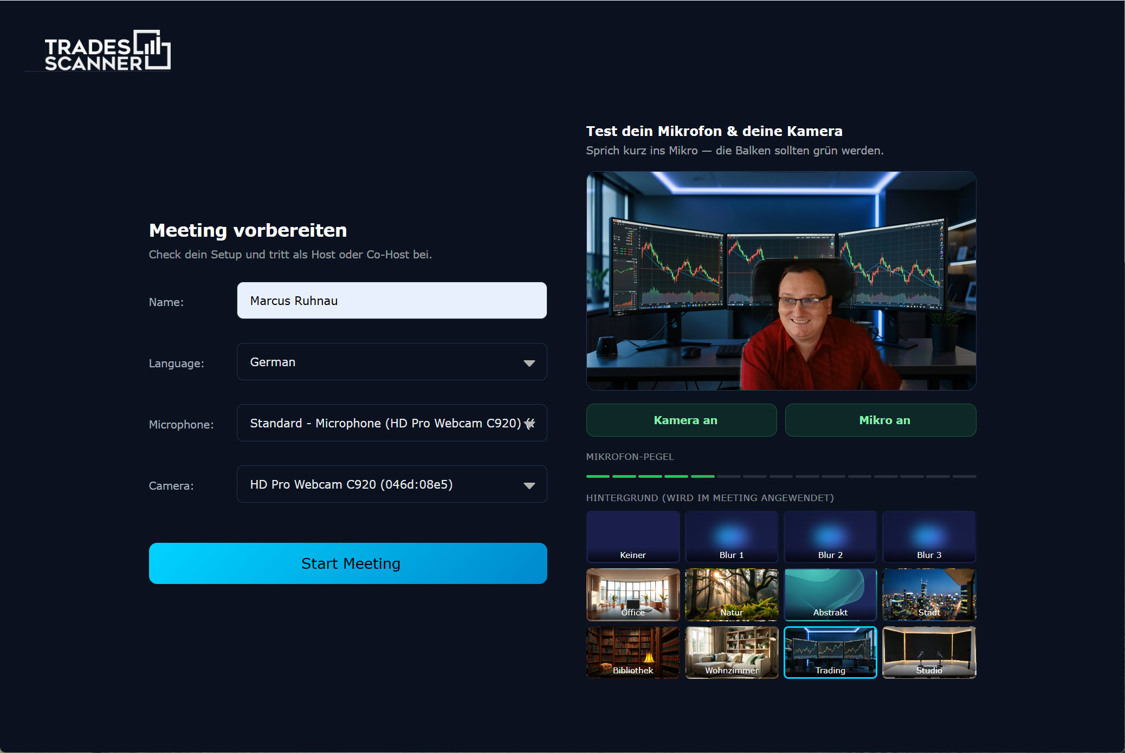Select the Blur 1 background
Viewport: 1125px width, 753px height.
click(x=732, y=537)
